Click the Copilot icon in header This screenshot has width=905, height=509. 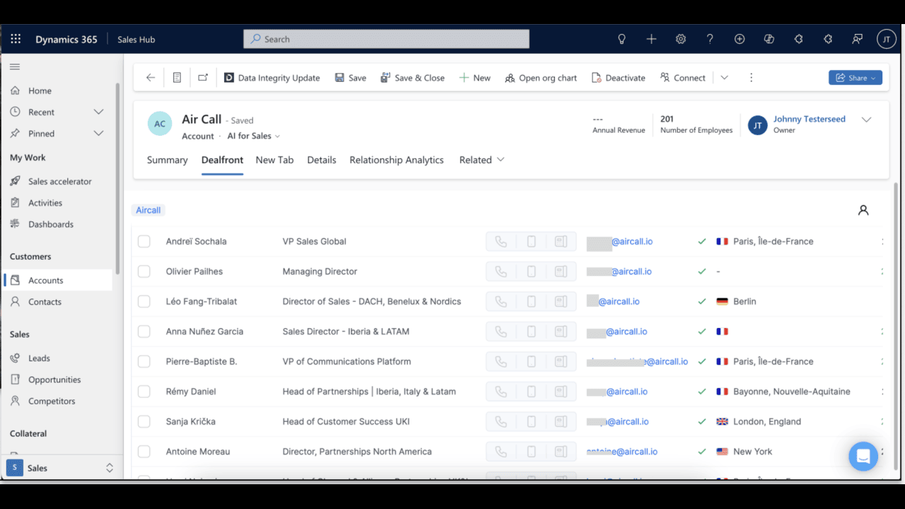click(769, 39)
